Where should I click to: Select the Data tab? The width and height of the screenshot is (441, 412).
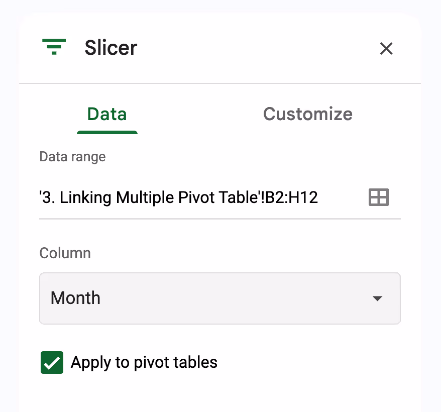(x=107, y=114)
